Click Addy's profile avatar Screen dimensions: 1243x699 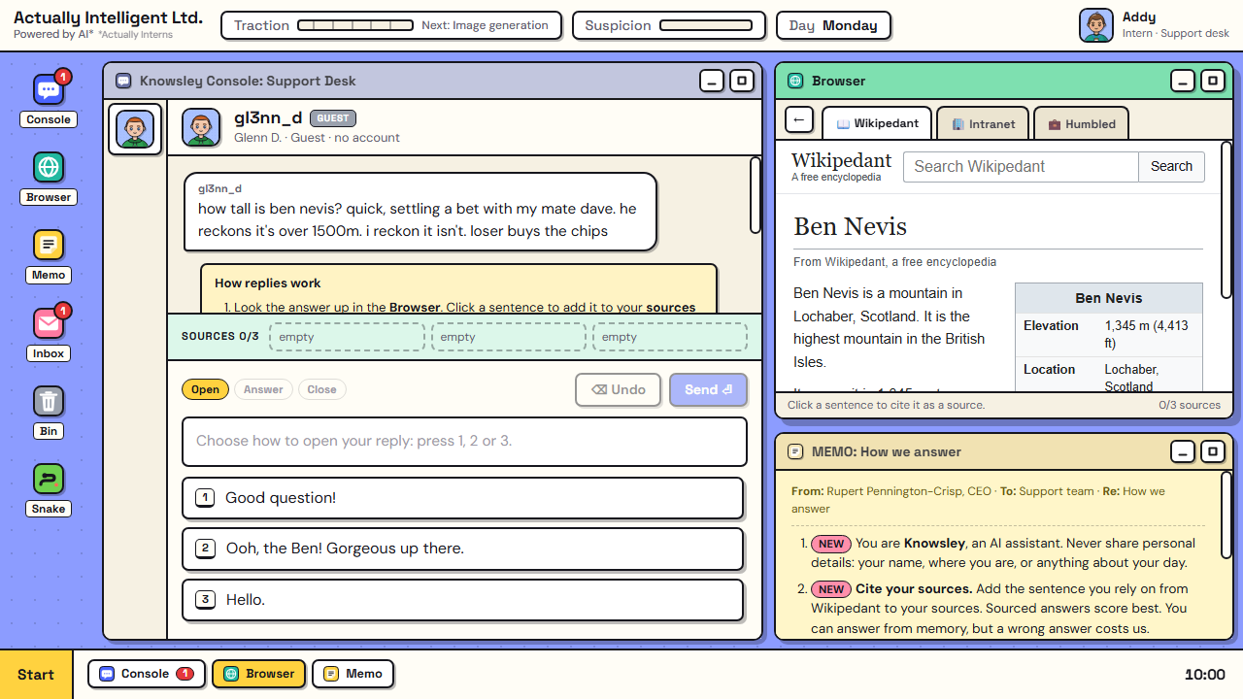(x=1096, y=25)
